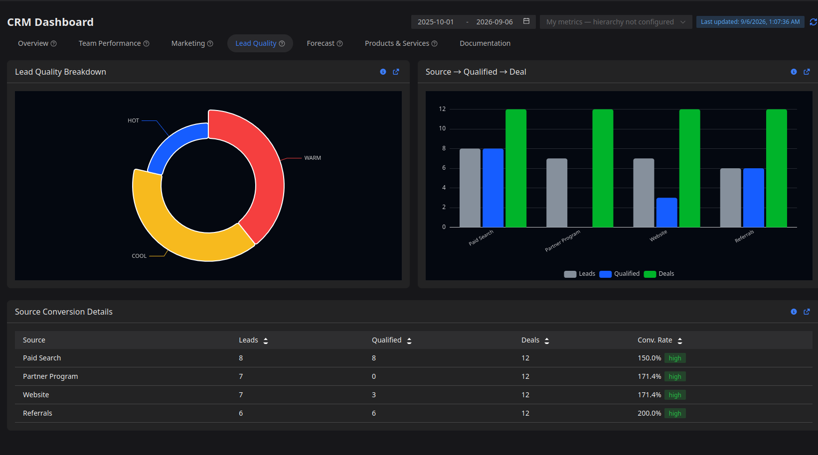Click the 150.0% conversion rate value

[650, 358]
